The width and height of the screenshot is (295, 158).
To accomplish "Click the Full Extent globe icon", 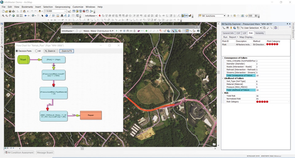I will point(14,16).
